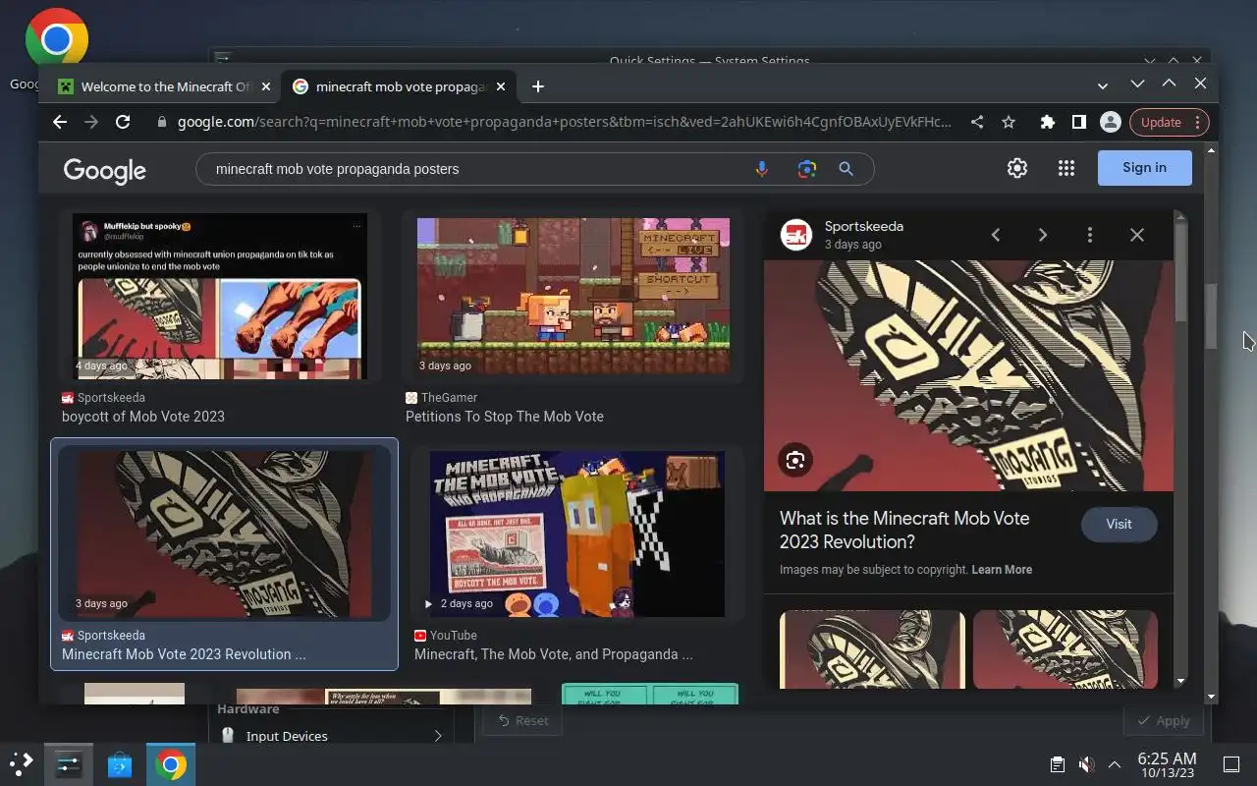Viewport: 1257px width, 786px height.
Task: Search by image with Google Lens
Action: 807,169
